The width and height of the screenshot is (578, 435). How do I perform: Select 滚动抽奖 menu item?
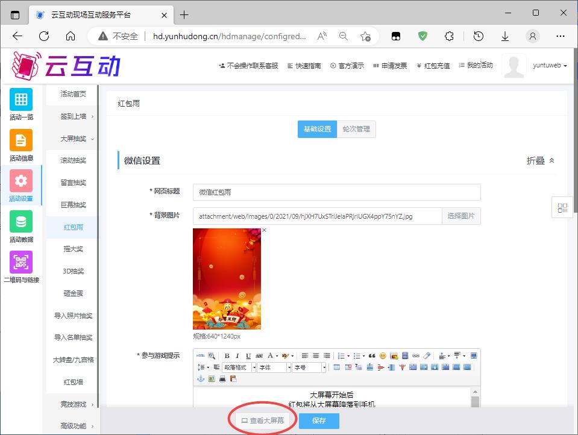click(x=72, y=160)
